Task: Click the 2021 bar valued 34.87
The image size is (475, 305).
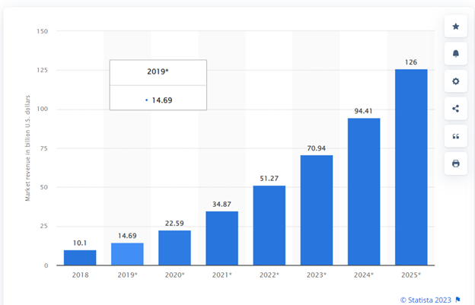Action: (222, 238)
